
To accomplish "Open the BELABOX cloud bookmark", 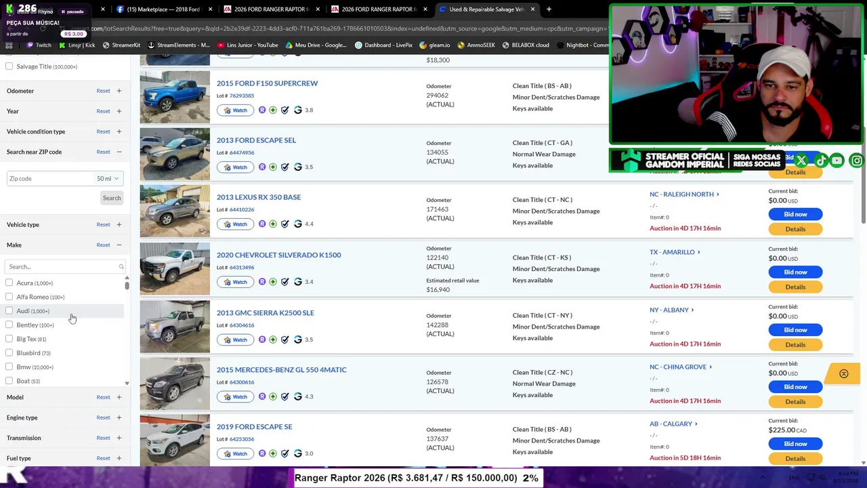I will (526, 45).
